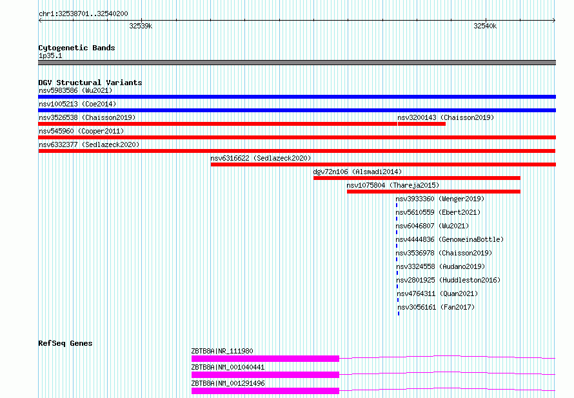This screenshot has height=398, width=574.
Task: Select the red bar for nsv3526538
Action: click(x=218, y=124)
